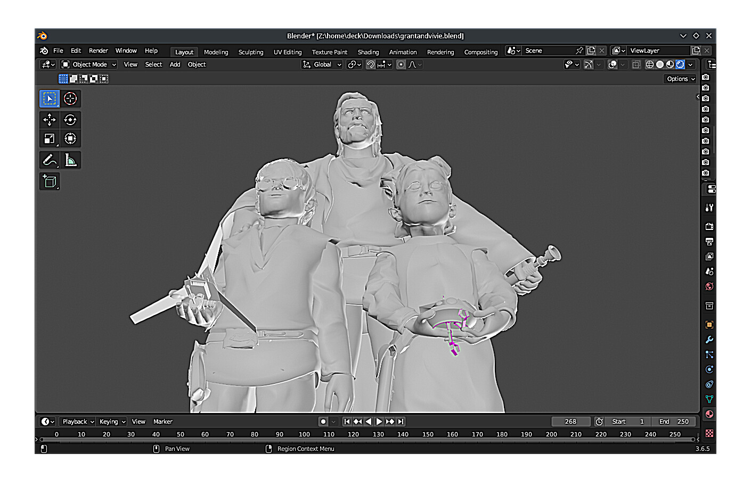Image resolution: width=751 pixels, height=495 pixels.
Task: Toggle viewport overlays
Action: [x=613, y=64]
